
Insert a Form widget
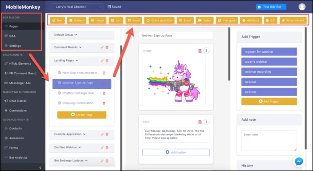pos(134,20)
